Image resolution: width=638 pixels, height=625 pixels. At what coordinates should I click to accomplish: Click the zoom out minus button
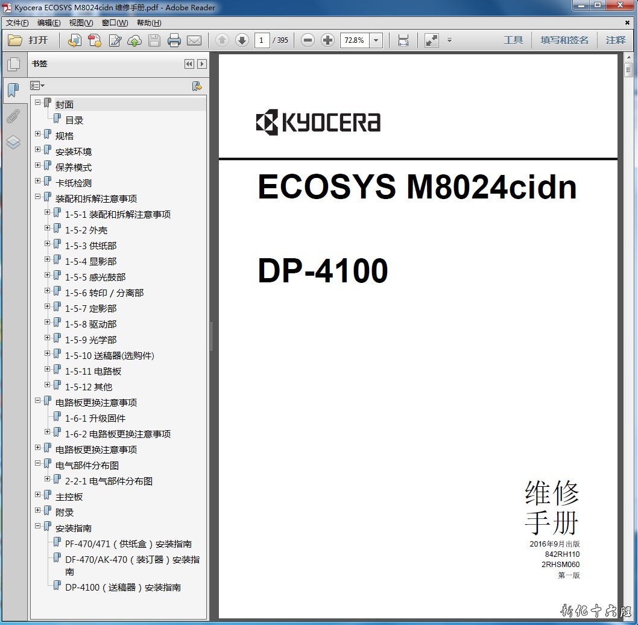point(308,40)
